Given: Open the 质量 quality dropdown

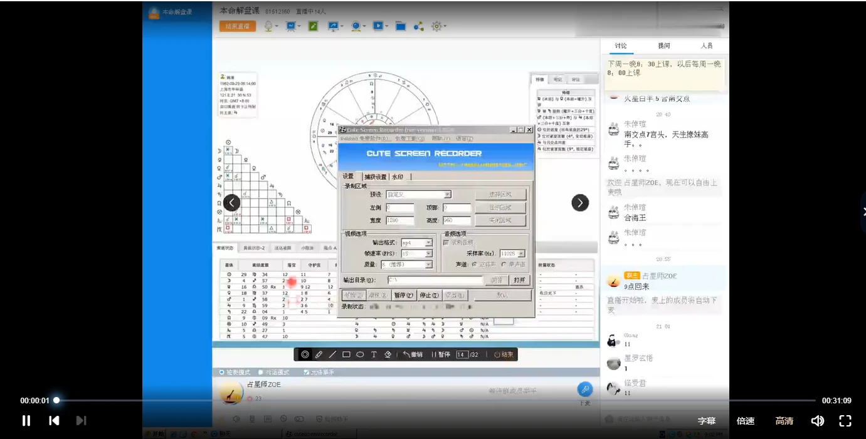Looking at the screenshot, I should (x=407, y=264).
